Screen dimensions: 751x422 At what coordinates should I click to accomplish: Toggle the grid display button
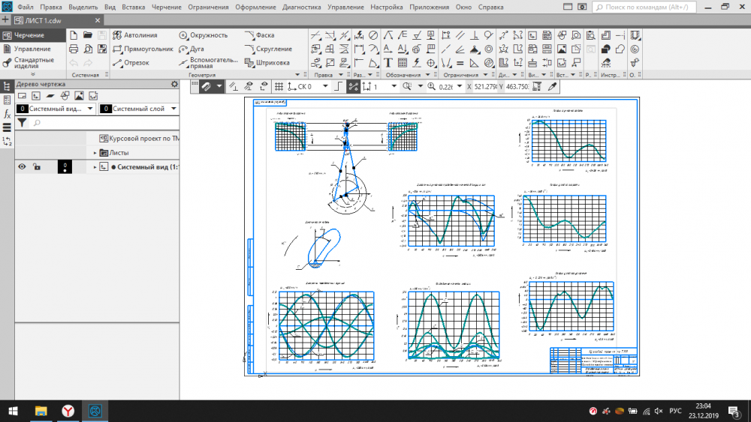tap(279, 87)
